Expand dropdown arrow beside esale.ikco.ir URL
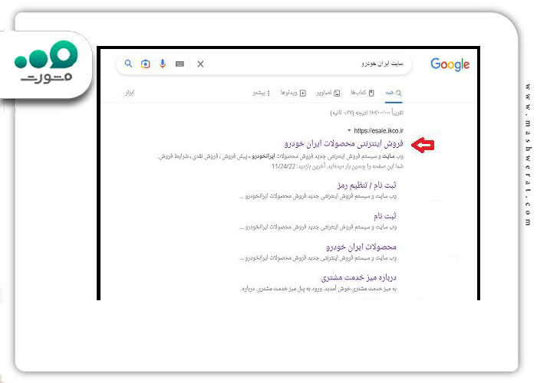 (x=349, y=130)
